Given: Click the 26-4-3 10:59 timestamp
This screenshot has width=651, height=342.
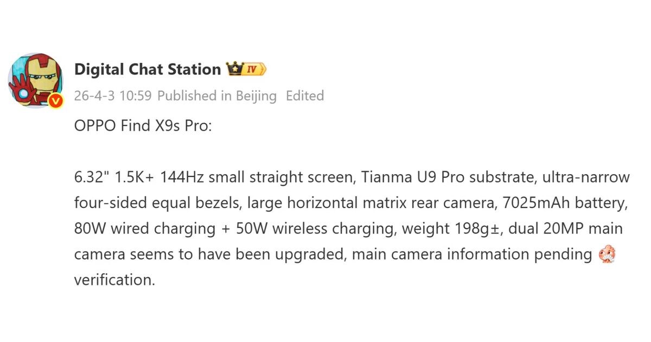Looking at the screenshot, I should [113, 96].
